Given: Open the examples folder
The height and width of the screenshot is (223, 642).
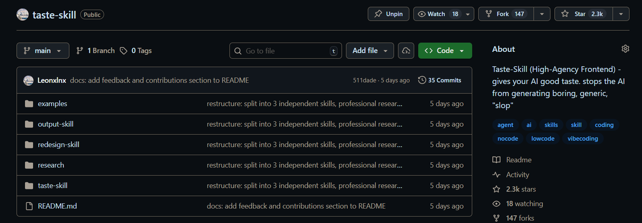Looking at the screenshot, I should click(x=52, y=104).
